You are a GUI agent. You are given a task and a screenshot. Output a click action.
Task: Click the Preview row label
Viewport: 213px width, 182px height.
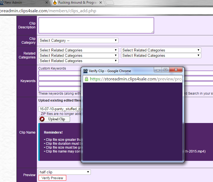29,175
